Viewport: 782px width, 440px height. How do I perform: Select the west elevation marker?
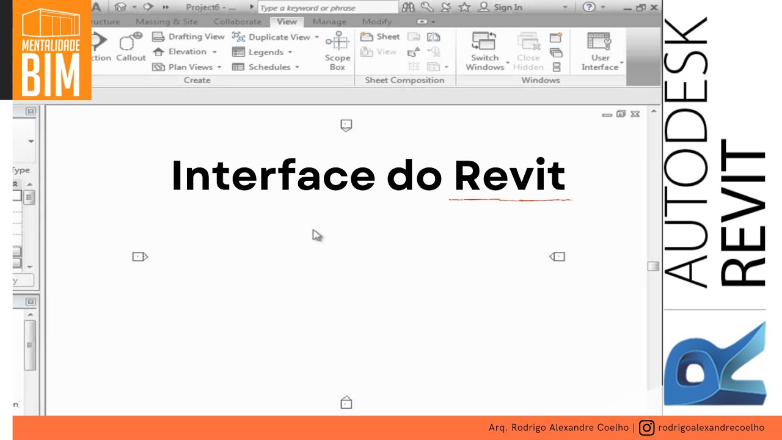pyautogui.click(x=140, y=257)
